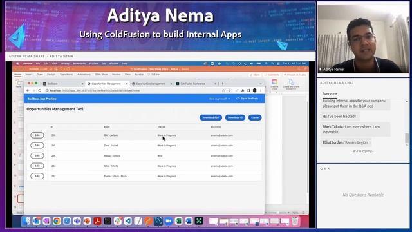
Task: Open Safari from the dock
Action: point(67,221)
